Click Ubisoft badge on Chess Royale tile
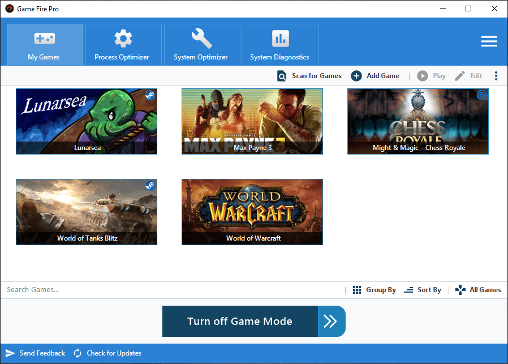508x364 pixels. [x=481, y=95]
